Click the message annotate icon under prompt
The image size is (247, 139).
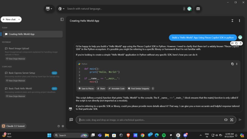tap(232, 43)
